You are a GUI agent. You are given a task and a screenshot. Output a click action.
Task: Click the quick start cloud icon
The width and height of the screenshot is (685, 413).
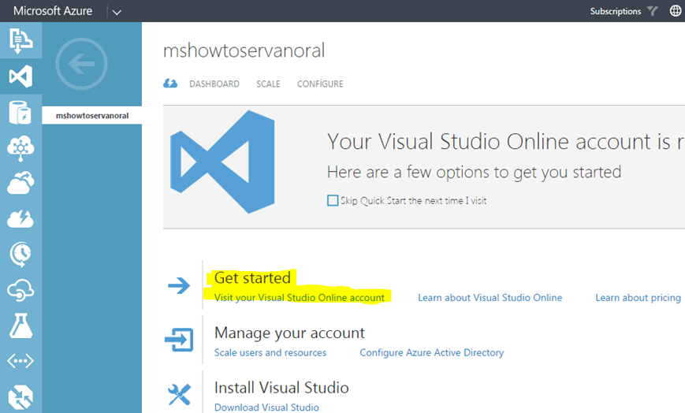tap(170, 84)
